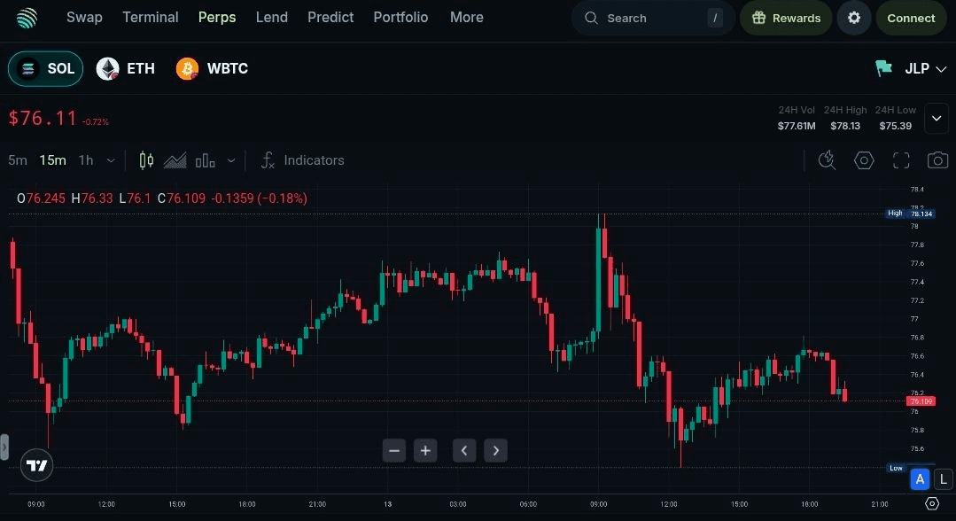Toggle auto scale with A button
Screen dimensions: 956x521
tap(920, 479)
